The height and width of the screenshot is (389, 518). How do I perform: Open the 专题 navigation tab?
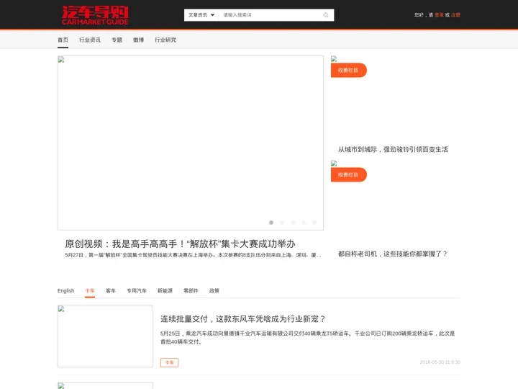[x=117, y=40]
